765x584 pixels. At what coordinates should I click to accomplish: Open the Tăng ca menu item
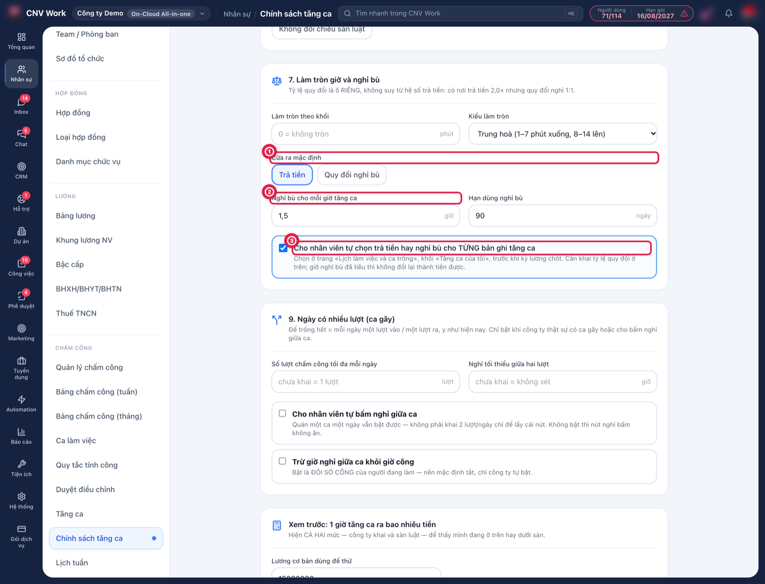(x=69, y=514)
